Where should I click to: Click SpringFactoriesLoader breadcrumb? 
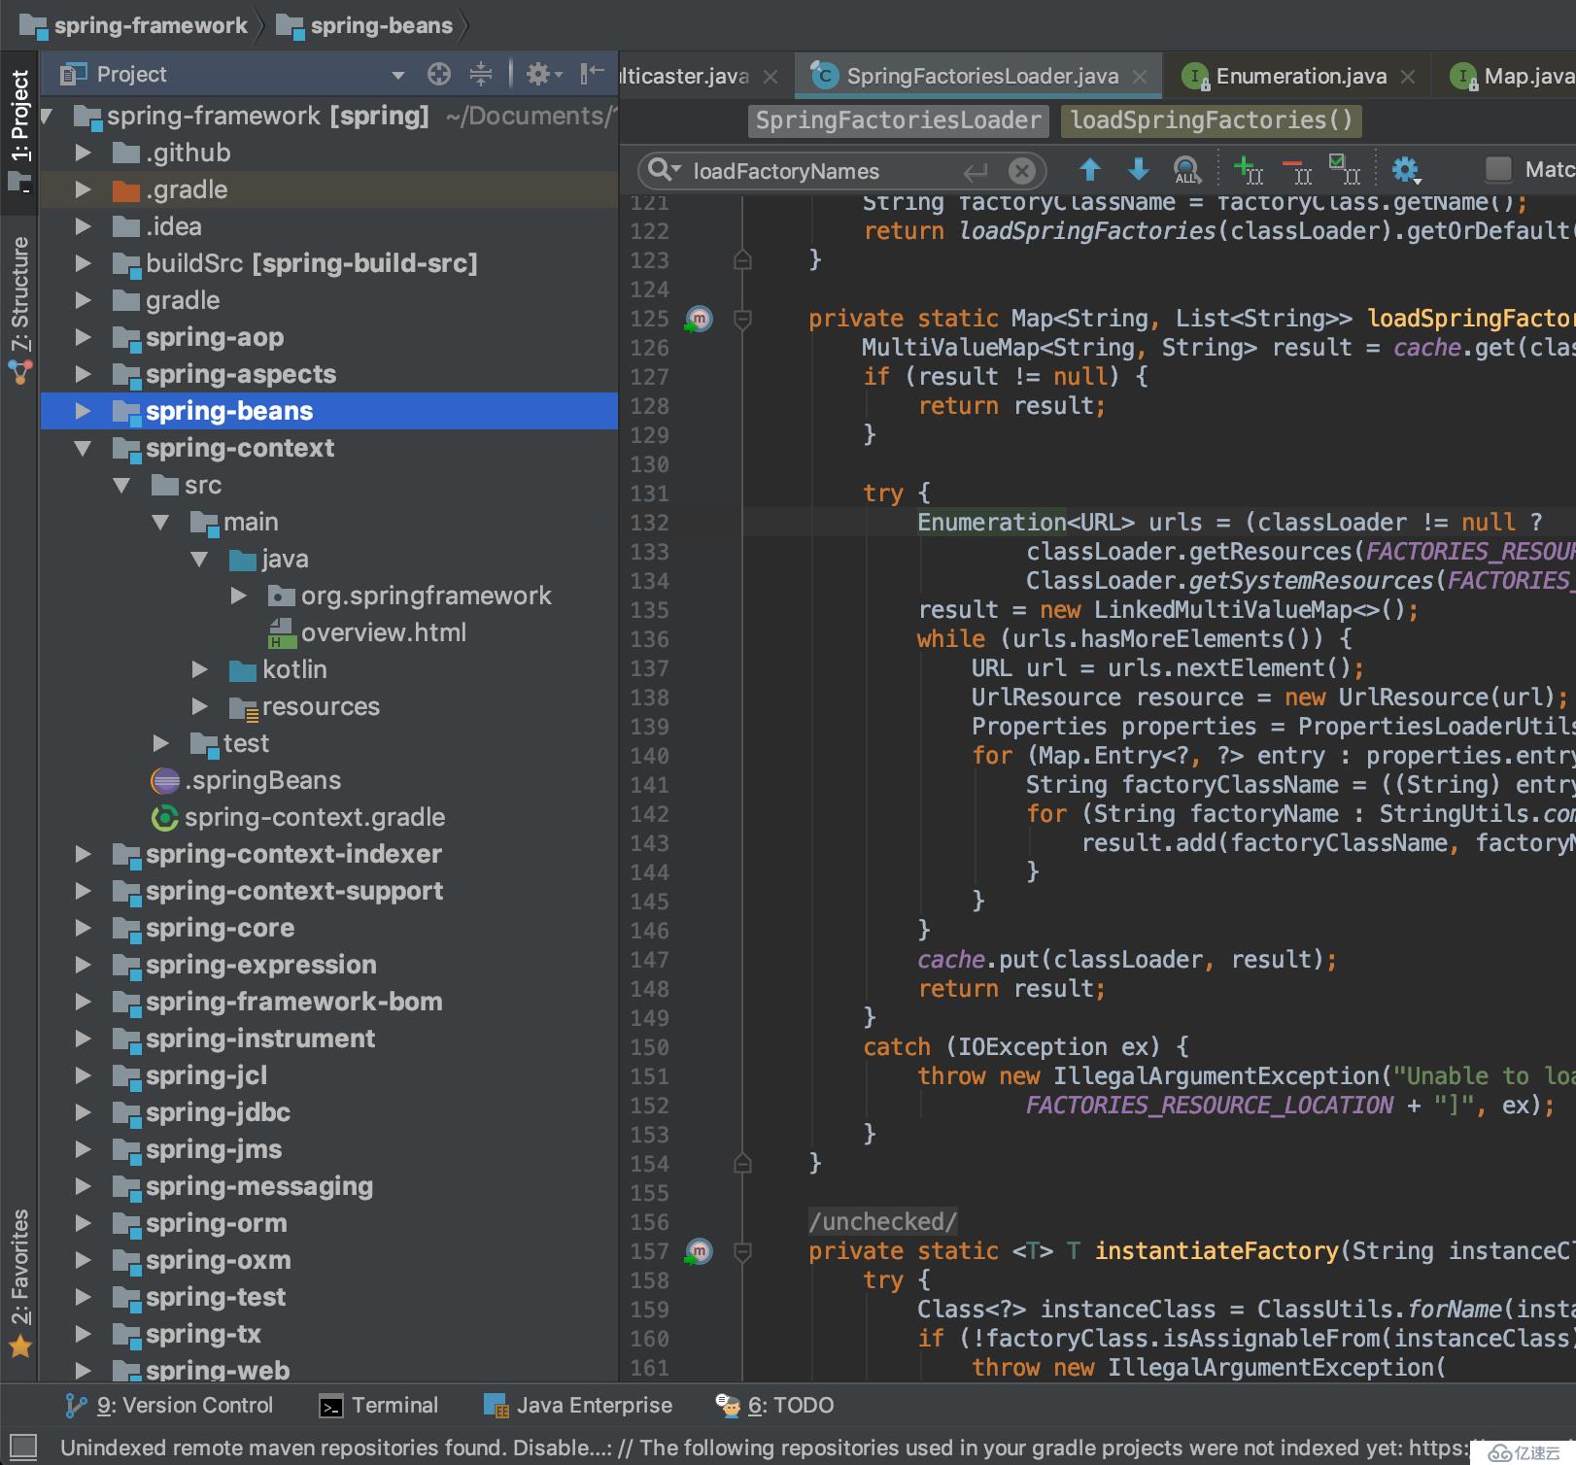coord(899,120)
